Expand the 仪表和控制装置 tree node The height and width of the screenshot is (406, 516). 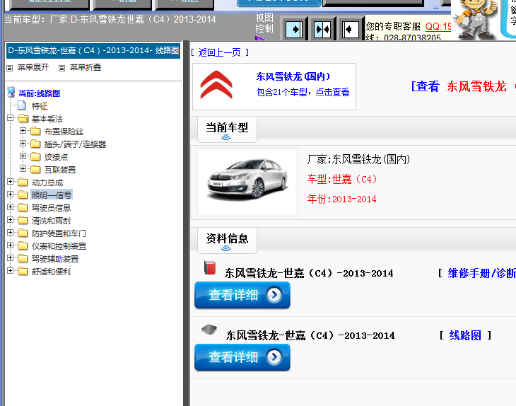click(x=10, y=245)
